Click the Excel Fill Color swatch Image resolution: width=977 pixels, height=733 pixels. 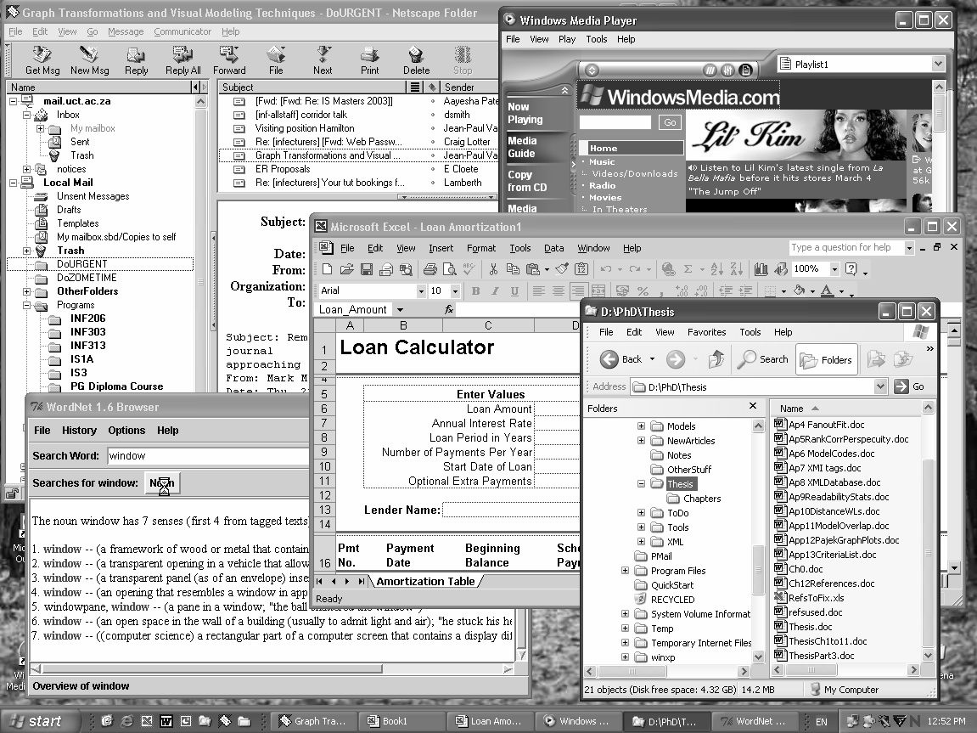pos(799,291)
